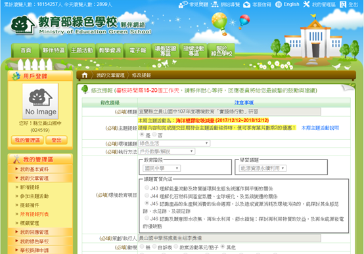Screen dimensions: 364x254
Task: Open the 掛牌活動專區 nav tab
Action: point(194,51)
